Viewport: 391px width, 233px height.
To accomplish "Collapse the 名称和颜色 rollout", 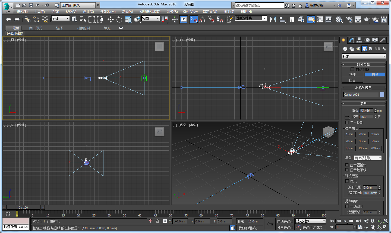I will coord(363,88).
